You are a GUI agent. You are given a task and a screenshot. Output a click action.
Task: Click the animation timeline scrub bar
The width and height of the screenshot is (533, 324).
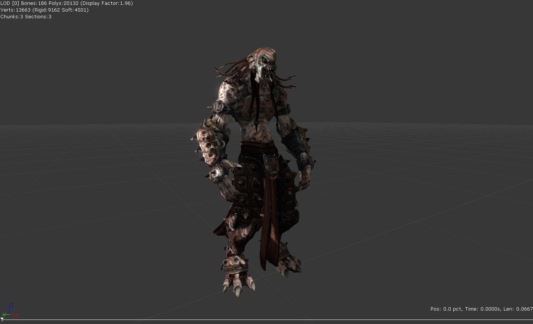266,320
